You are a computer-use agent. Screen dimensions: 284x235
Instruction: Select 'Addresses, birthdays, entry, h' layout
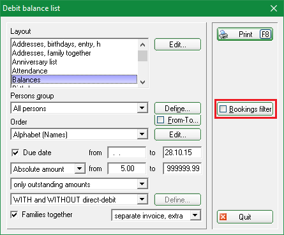pyautogui.click(x=75, y=44)
